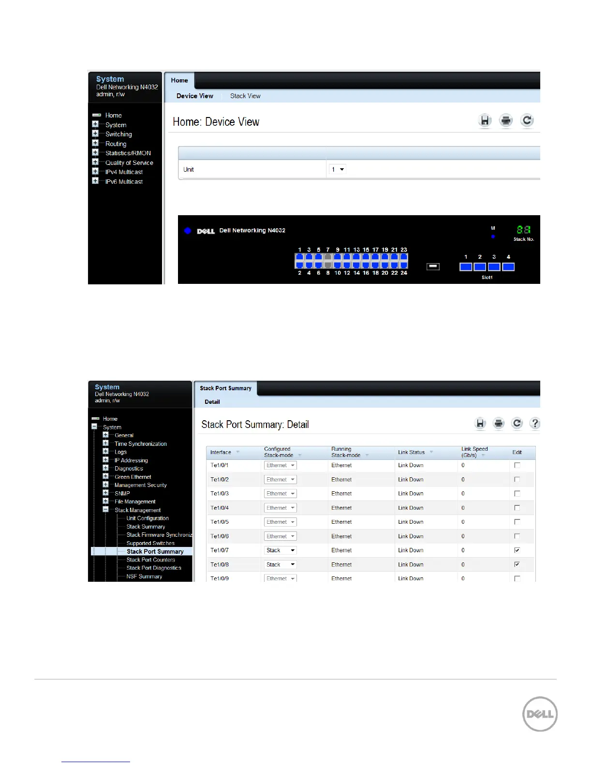The width and height of the screenshot is (592, 766).
Task: Check the Edit box for Te1/0/3
Action: pos(517,493)
